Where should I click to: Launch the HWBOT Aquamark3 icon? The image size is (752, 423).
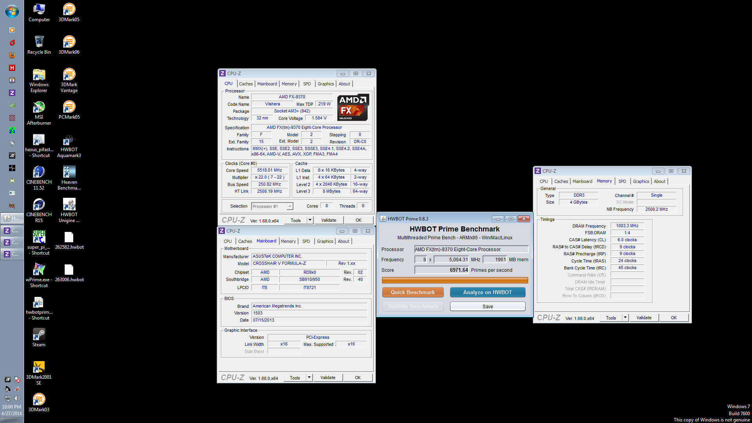[69, 145]
